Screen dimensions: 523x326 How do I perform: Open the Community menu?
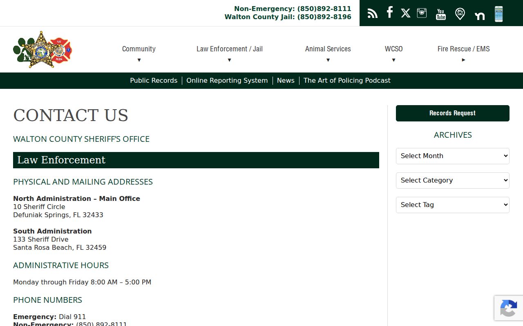(x=139, y=49)
